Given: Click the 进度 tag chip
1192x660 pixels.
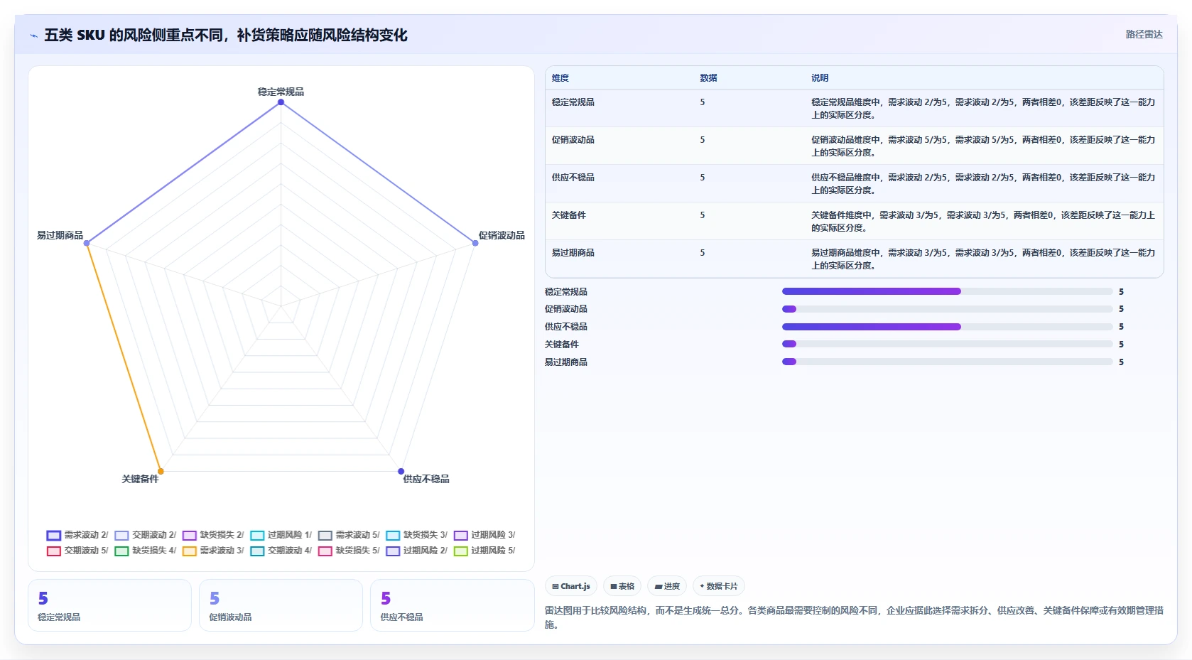Looking at the screenshot, I should pos(667,587).
